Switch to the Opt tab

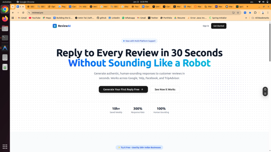tap(52, 6)
